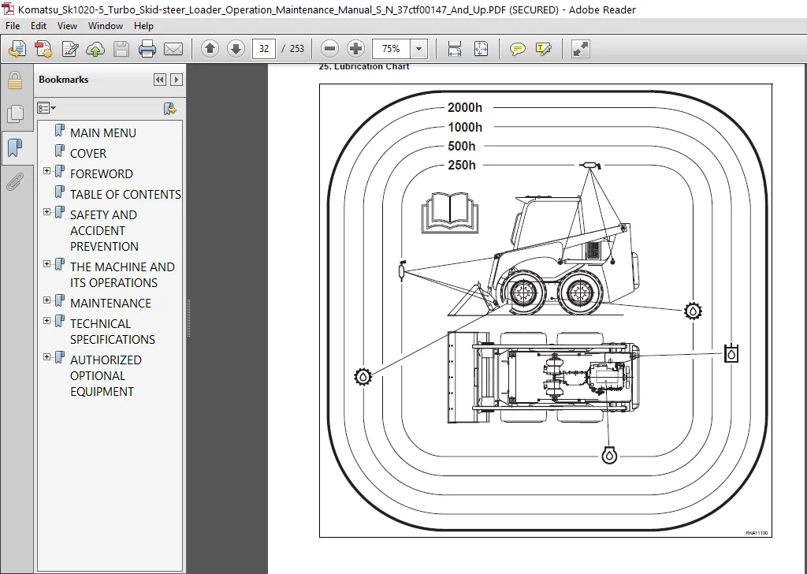Screen dimensions: 807x574
Task: Send file by email envelope icon
Action: [173, 49]
